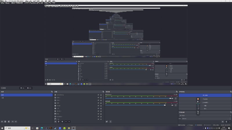Mute the Mic/Aux speaker icon

click(x=172, y=99)
